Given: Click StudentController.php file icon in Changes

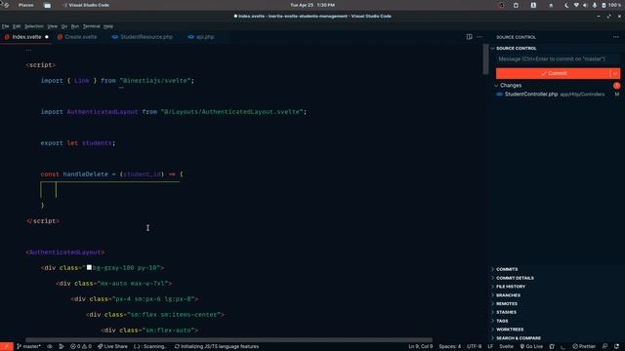Looking at the screenshot, I should (499, 95).
